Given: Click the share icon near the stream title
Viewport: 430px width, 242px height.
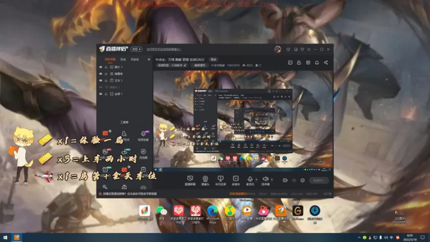Looking at the screenshot, I should (x=326, y=62).
